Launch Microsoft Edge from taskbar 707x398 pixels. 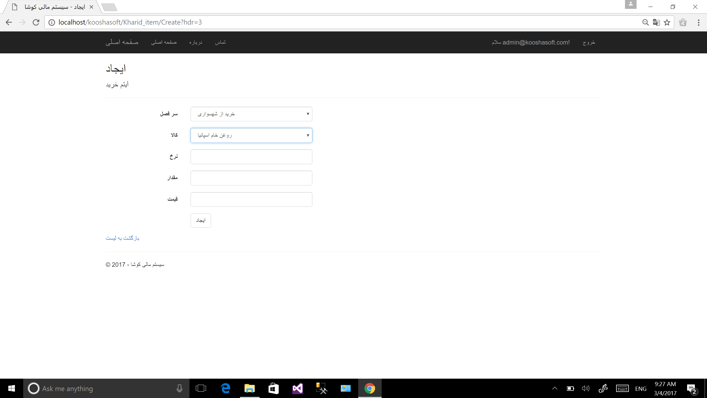(x=226, y=388)
